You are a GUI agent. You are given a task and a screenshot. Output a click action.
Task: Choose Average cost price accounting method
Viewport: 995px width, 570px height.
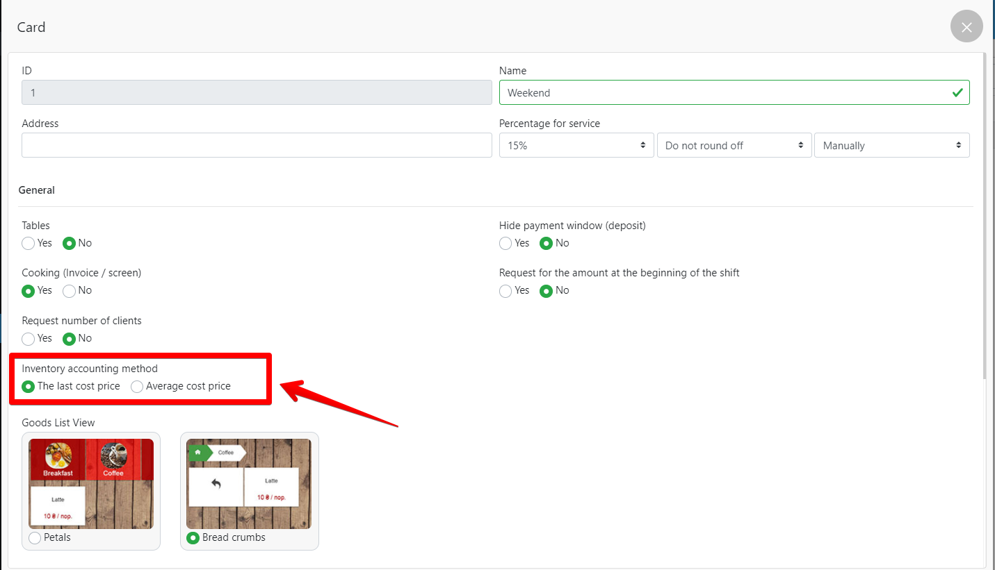(x=138, y=386)
